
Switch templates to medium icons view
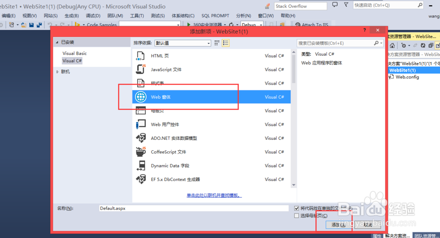216,43
